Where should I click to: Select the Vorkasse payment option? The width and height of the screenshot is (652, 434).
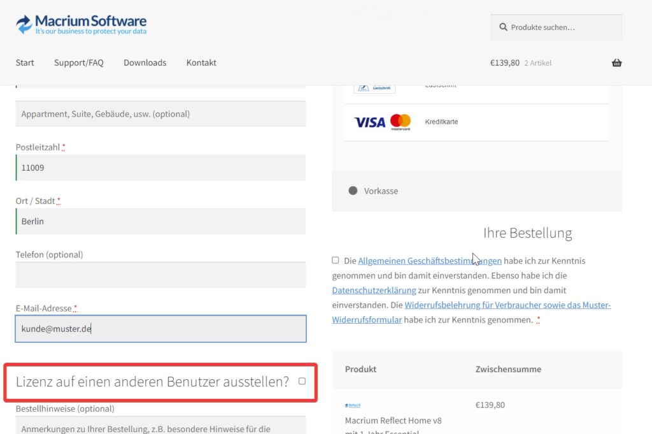click(x=353, y=191)
